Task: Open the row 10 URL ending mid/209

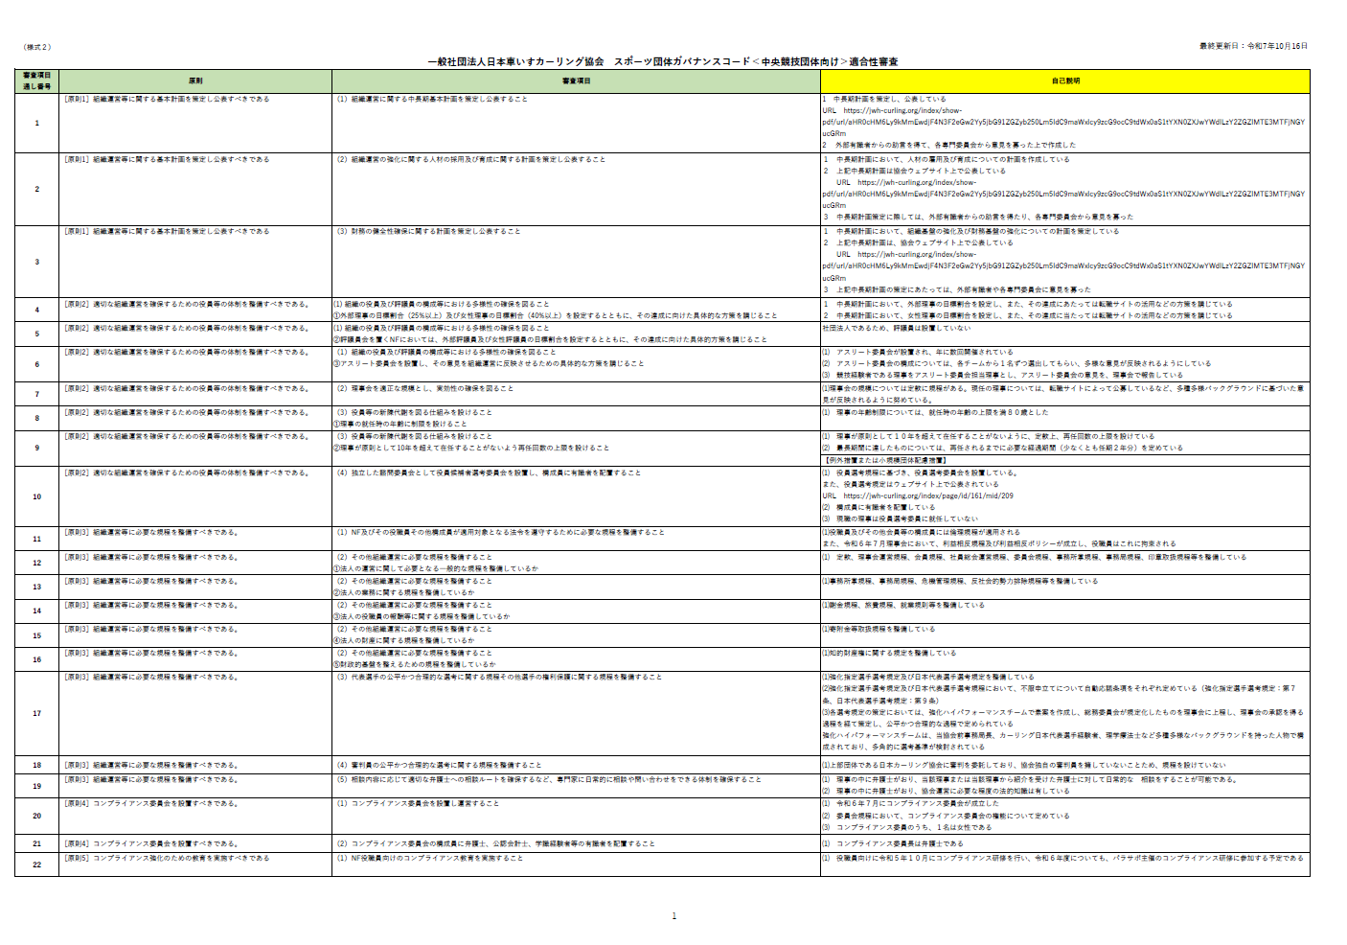Action: (x=925, y=496)
